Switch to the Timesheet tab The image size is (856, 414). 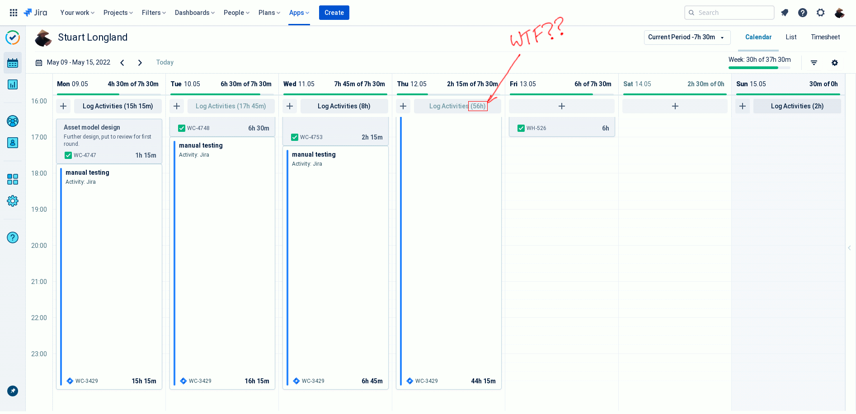pos(825,37)
